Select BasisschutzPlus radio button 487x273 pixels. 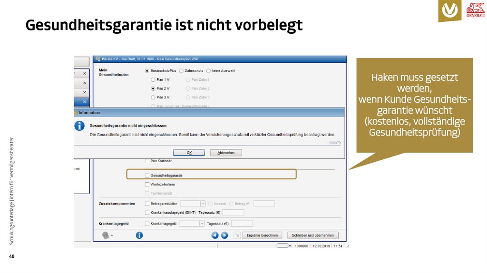(x=147, y=71)
